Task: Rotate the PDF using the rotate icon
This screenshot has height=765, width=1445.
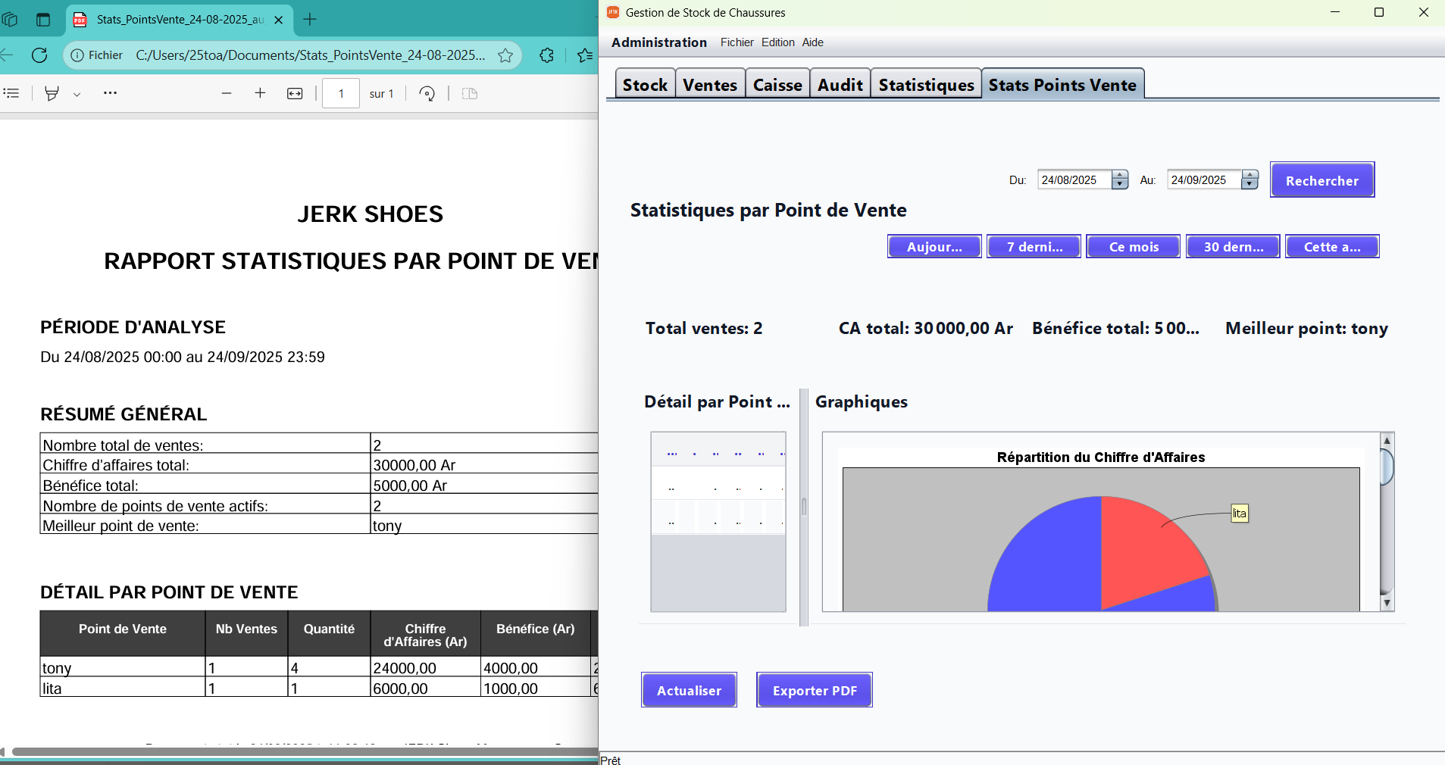Action: click(x=427, y=93)
